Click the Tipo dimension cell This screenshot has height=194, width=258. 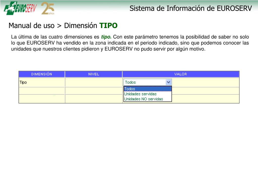pyautogui.click(x=42, y=82)
